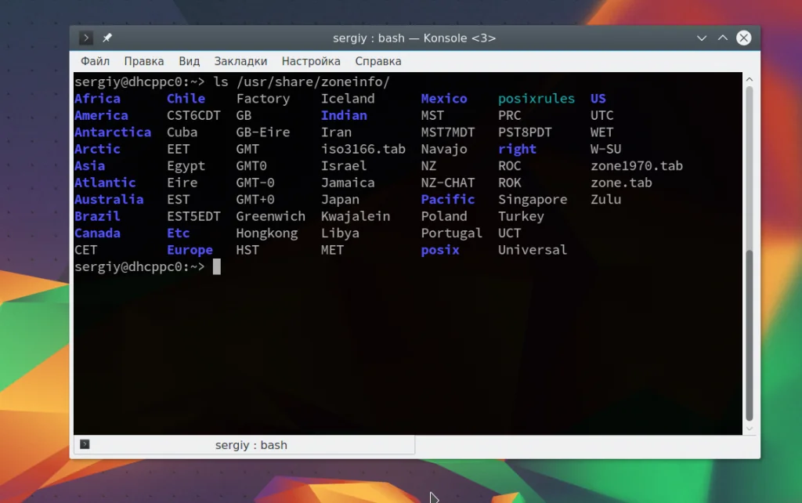Click the 'Portugal' file entry
Screen dimensions: 802x503
click(x=452, y=233)
